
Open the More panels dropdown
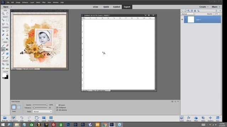pos(220,117)
